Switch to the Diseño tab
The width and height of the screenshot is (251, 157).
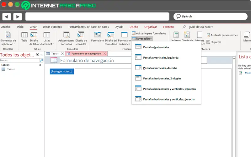coord(134,27)
